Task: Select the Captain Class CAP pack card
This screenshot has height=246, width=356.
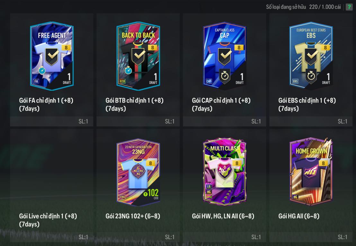Action: (x=225, y=56)
